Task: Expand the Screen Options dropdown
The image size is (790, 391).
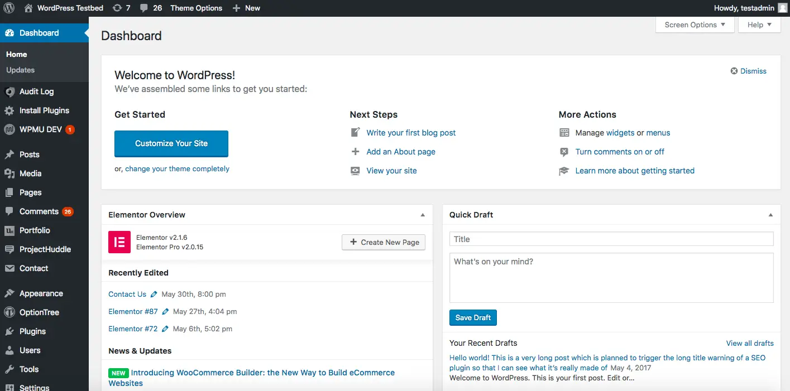Action: click(695, 25)
